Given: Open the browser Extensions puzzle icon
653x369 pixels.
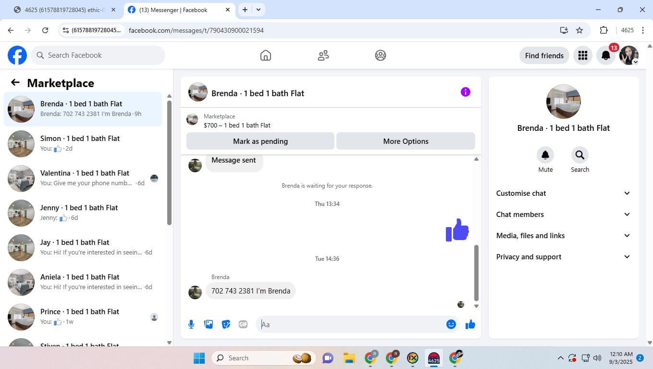Looking at the screenshot, I should pyautogui.click(x=604, y=30).
